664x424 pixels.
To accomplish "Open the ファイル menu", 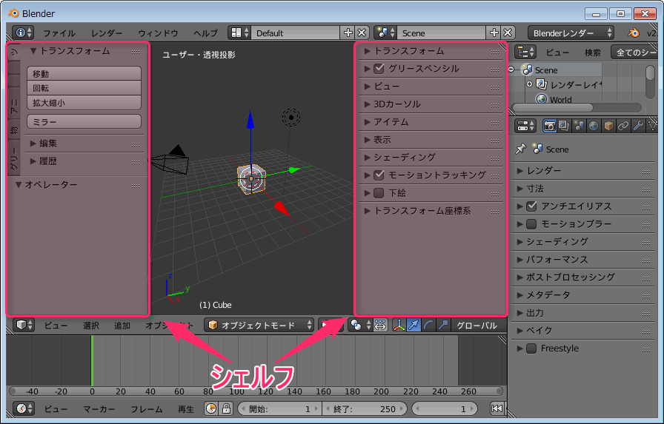I will (x=59, y=33).
